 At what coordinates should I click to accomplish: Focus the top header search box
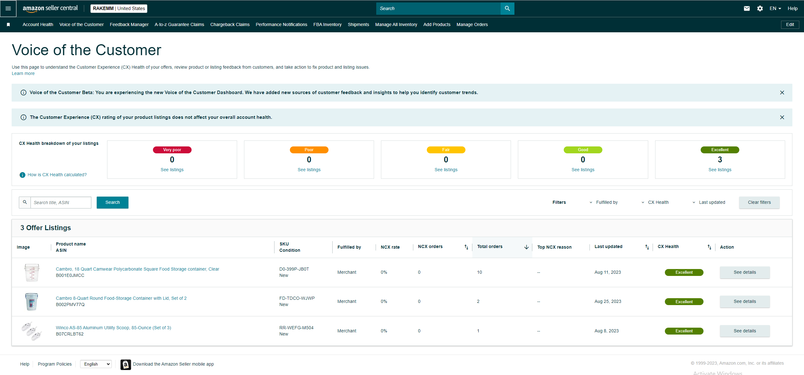point(438,8)
